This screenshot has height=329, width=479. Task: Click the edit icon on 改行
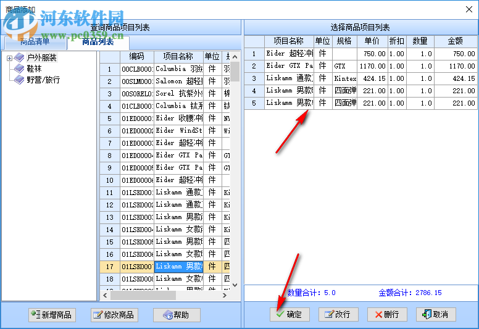[x=330, y=314]
